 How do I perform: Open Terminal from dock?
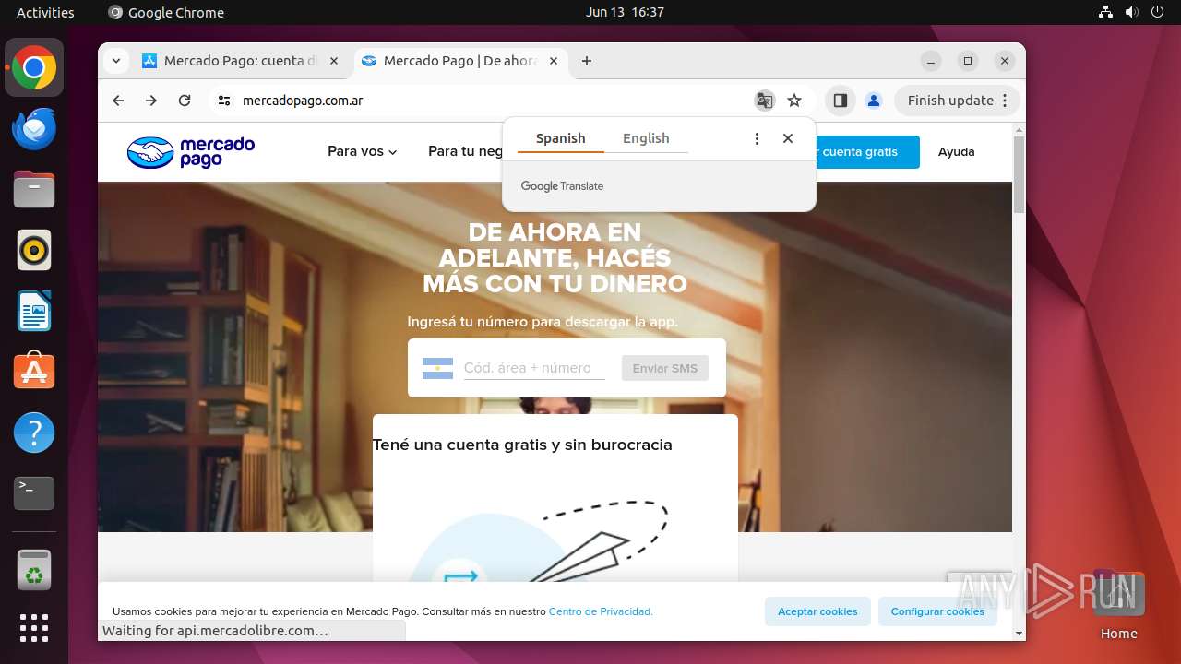(x=34, y=493)
